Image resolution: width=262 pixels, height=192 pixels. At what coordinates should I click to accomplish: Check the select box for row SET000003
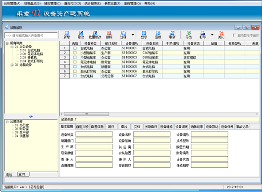[75, 58]
